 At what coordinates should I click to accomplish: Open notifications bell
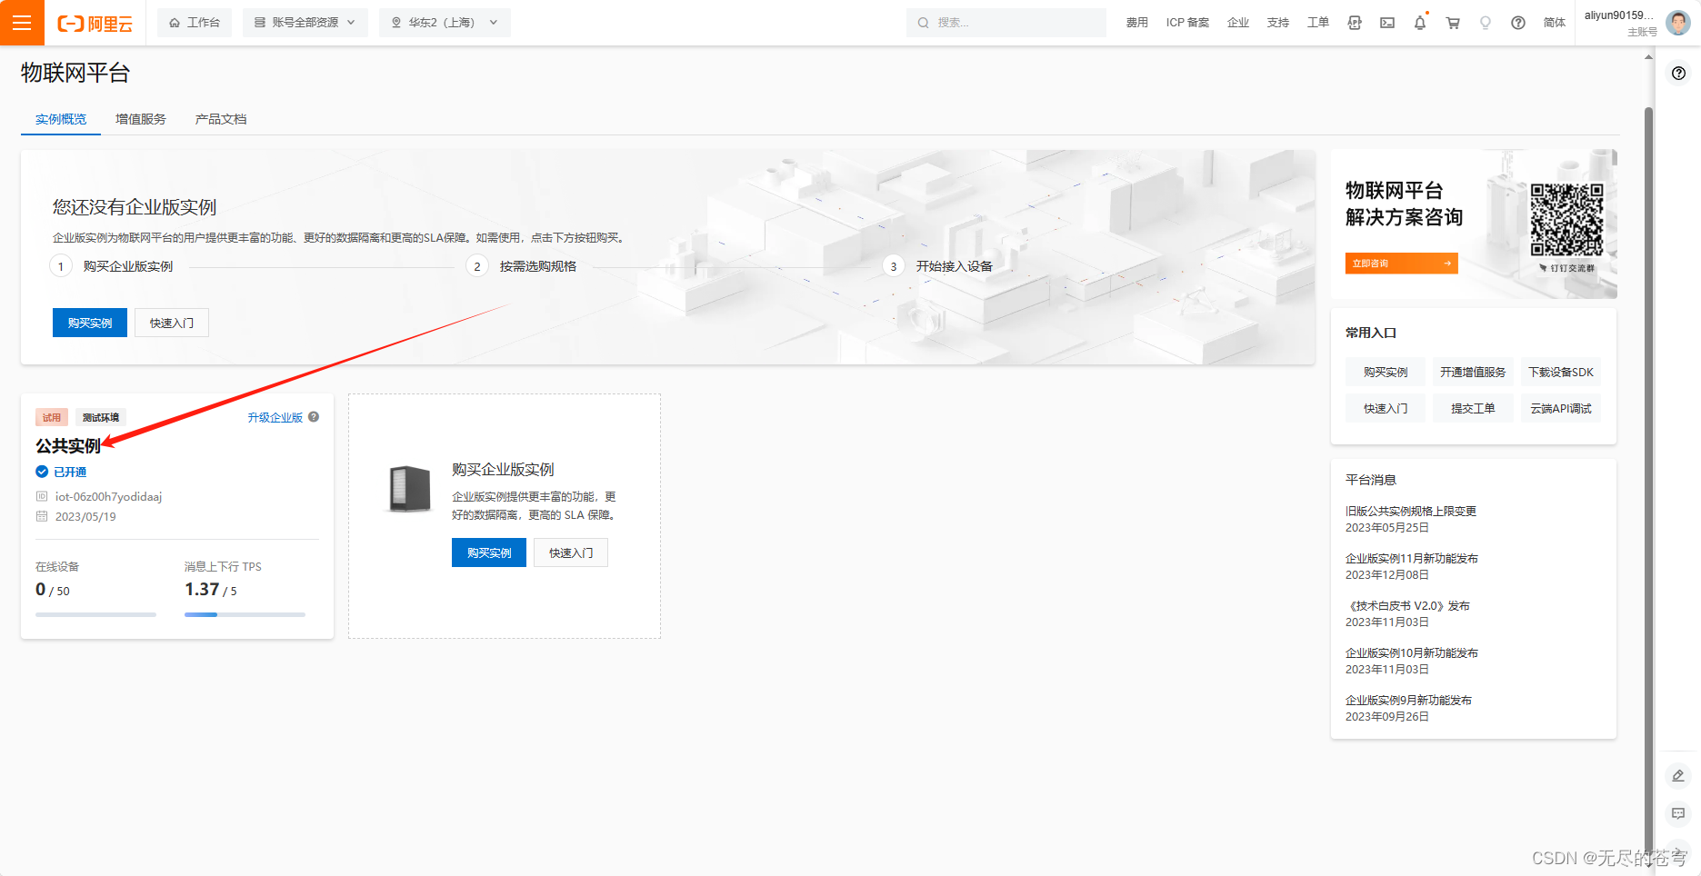1420,23
